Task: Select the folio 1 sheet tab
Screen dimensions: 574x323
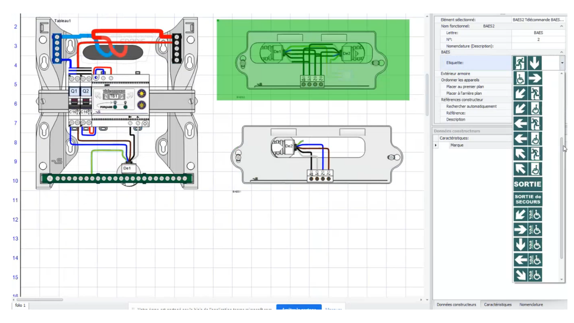Action: pos(20,306)
